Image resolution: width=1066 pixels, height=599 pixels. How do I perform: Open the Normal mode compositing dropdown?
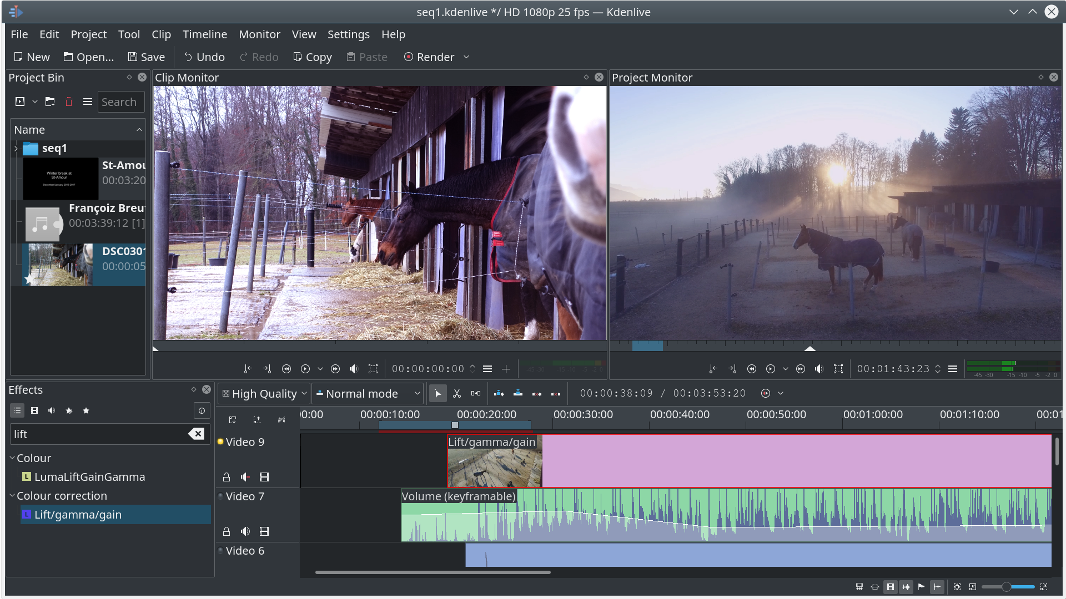click(367, 393)
